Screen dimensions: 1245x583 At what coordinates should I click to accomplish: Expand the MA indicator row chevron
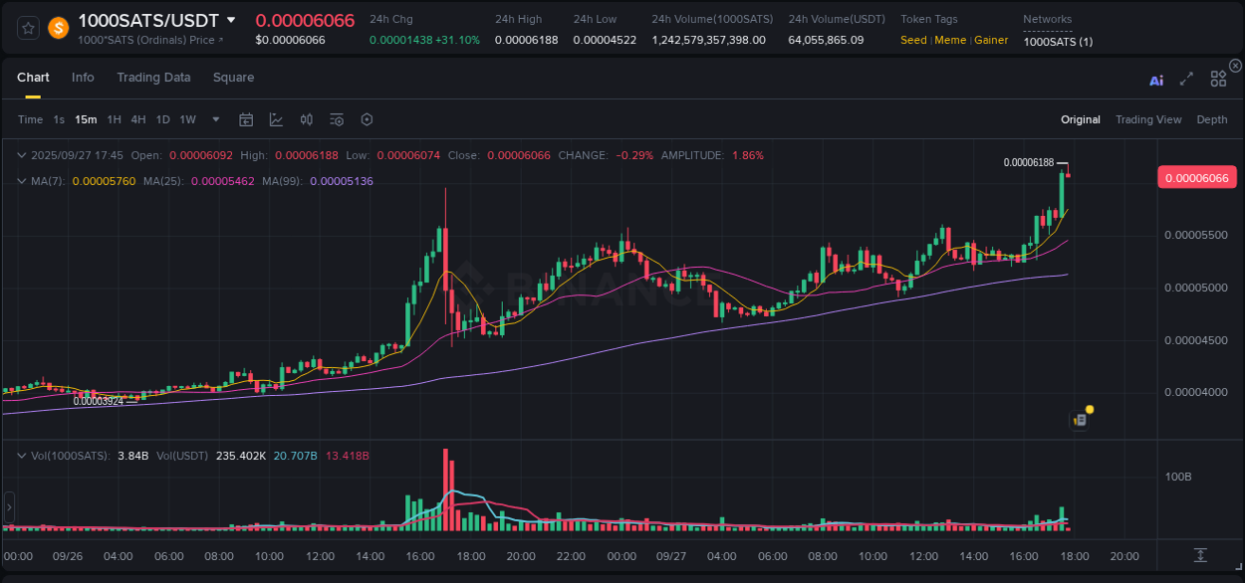(20, 181)
